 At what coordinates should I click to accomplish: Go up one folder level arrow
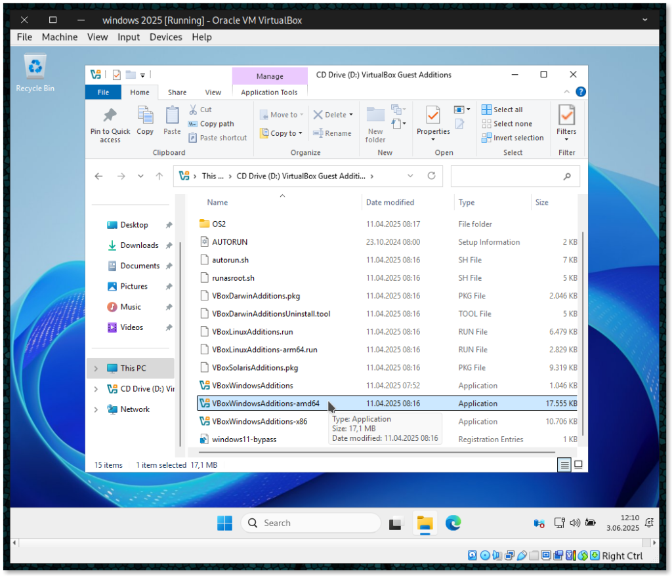click(159, 176)
